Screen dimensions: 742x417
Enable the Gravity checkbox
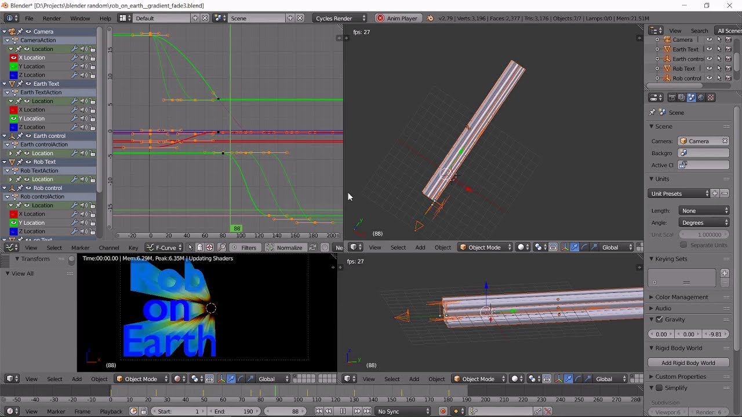pyautogui.click(x=659, y=319)
